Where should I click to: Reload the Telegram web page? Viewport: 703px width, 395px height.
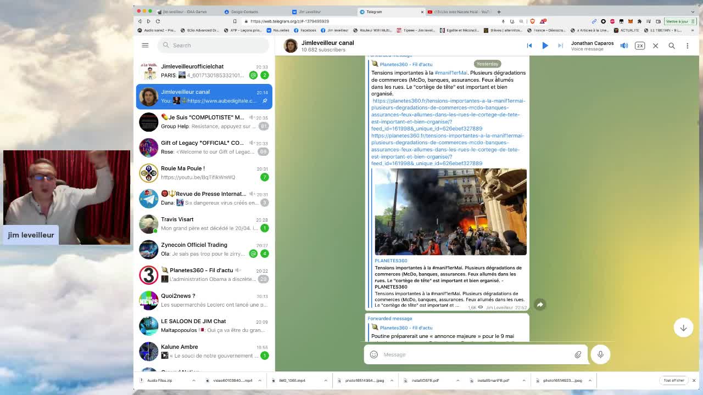158,21
